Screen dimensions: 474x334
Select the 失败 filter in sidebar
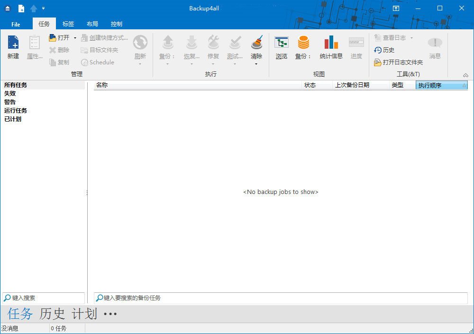point(10,94)
